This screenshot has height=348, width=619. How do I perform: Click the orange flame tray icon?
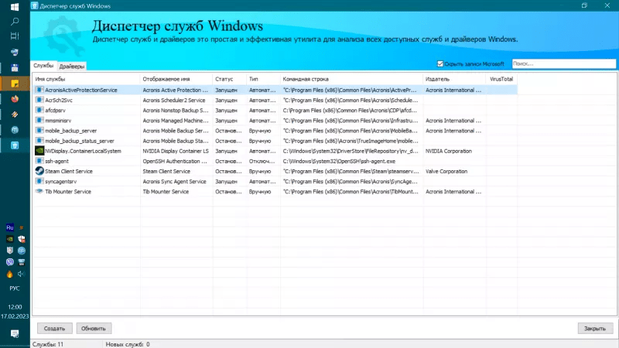(x=10, y=274)
